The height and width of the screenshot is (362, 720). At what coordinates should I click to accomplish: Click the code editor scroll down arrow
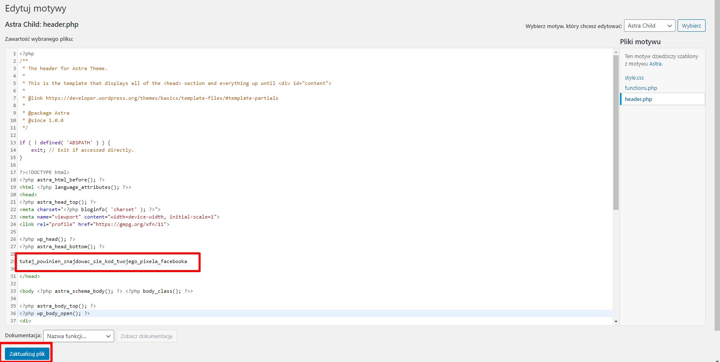(616, 322)
